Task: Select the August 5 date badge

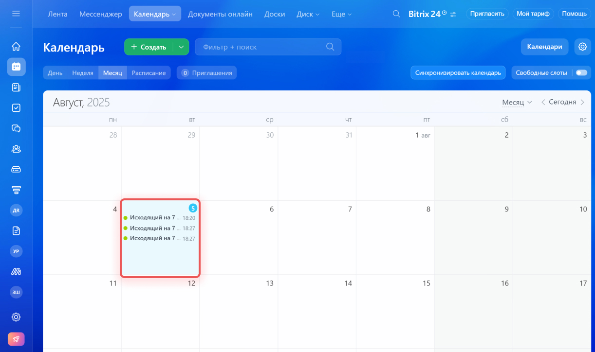Action: [193, 208]
